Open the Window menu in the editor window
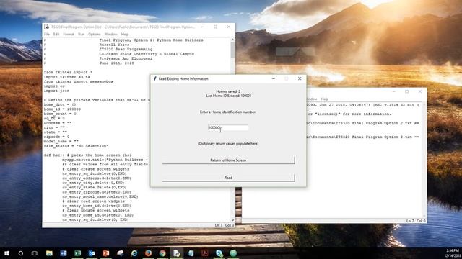Image resolution: width=462 pixels, height=259 pixels. tap(110, 34)
